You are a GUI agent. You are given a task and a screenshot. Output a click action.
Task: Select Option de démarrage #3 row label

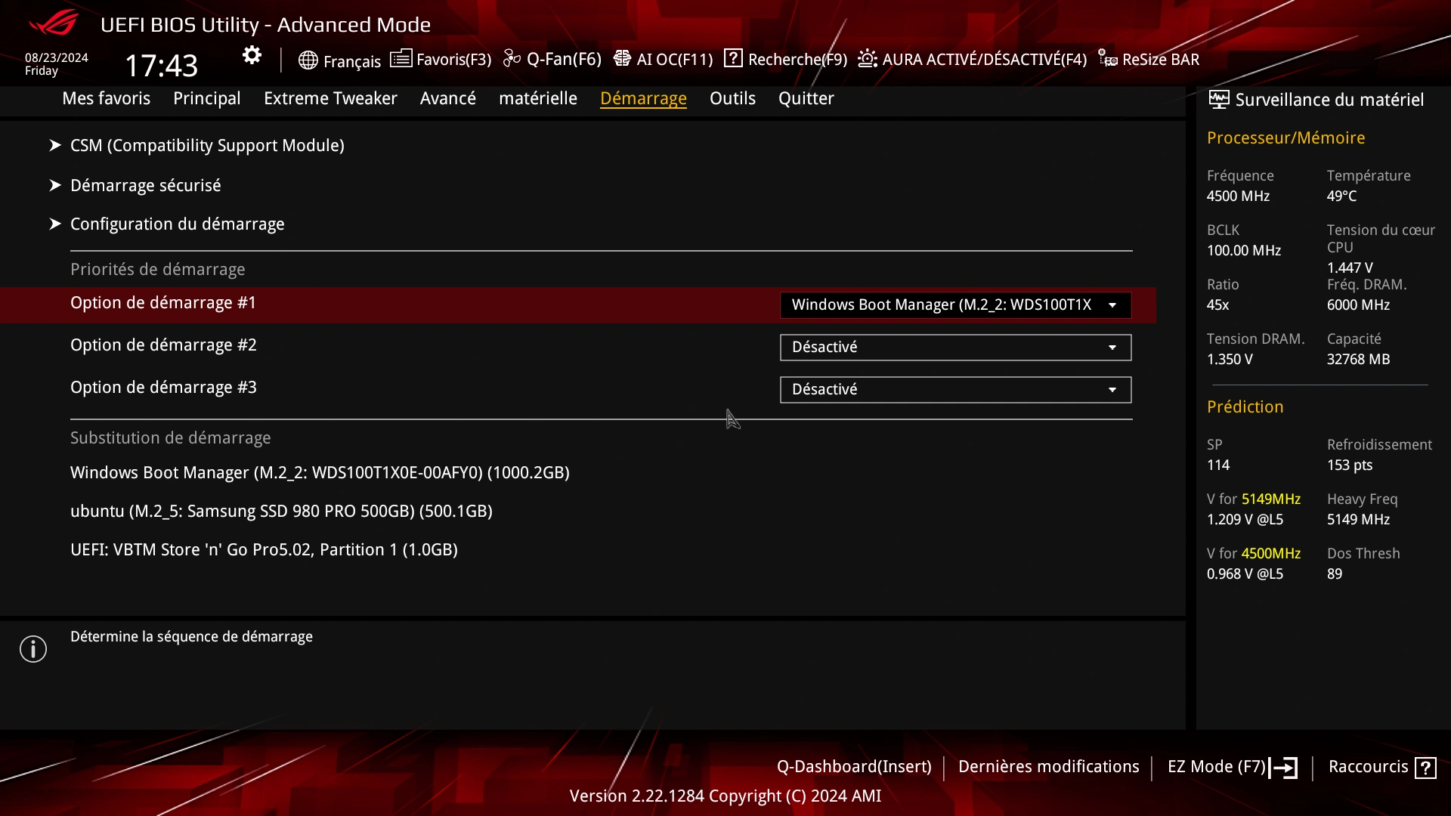(163, 388)
